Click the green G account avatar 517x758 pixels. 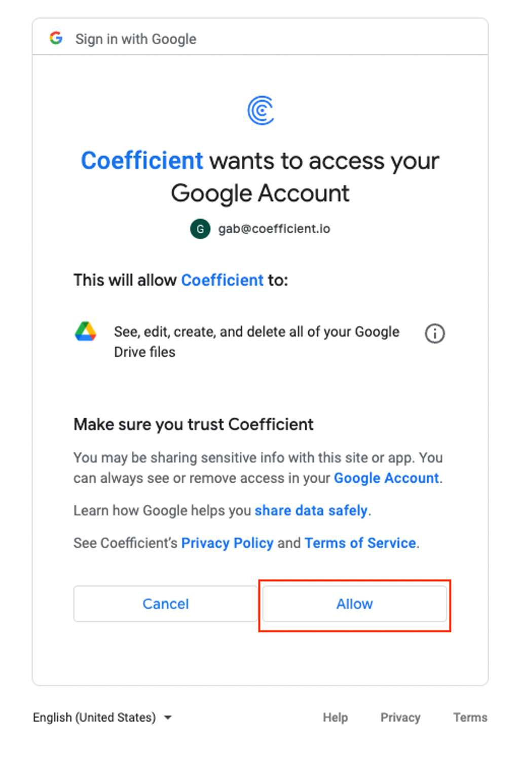tap(200, 229)
